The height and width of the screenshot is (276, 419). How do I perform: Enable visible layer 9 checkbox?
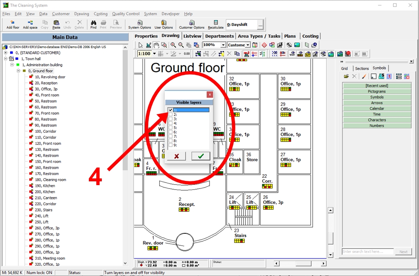[171, 145]
